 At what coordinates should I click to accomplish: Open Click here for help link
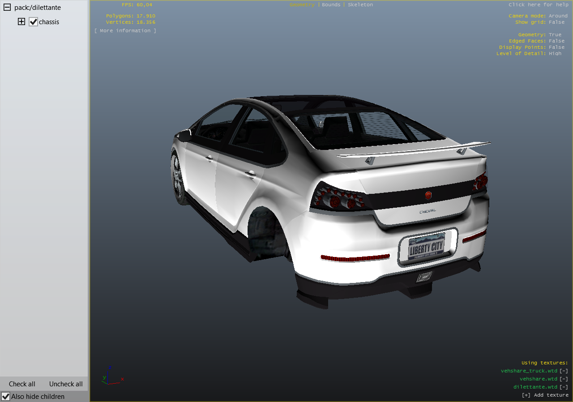pyautogui.click(x=539, y=4)
